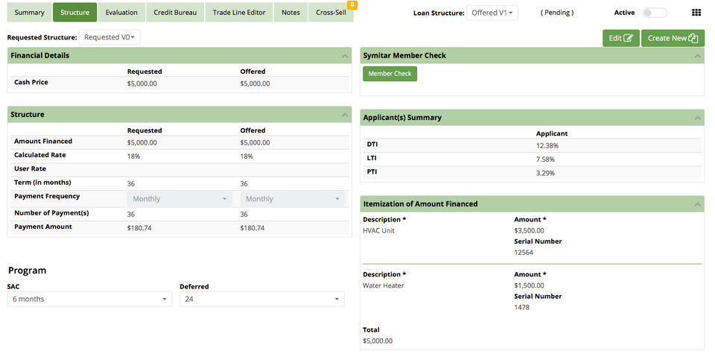Click the Offered Payment Amount $180.74
This screenshot has height=354, width=715.
tap(252, 228)
